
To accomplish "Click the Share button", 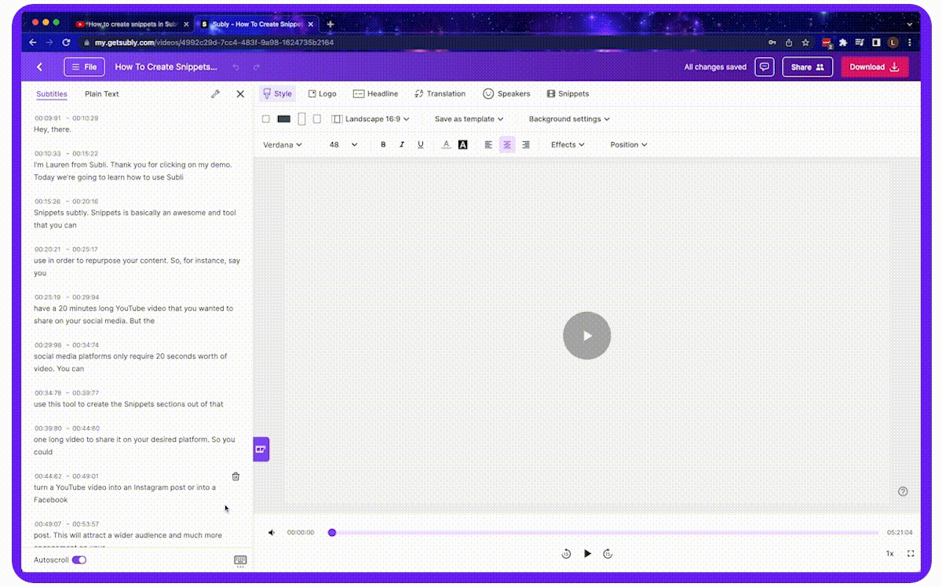I will click(807, 67).
